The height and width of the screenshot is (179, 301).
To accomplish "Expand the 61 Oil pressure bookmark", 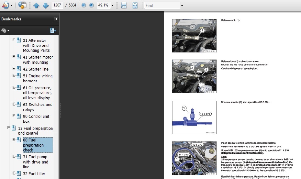I will point(14,87).
